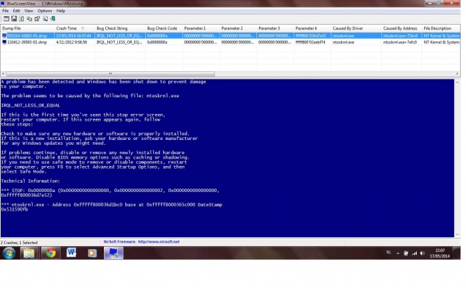
Task: Open the Edit menu
Action: tap(17, 11)
